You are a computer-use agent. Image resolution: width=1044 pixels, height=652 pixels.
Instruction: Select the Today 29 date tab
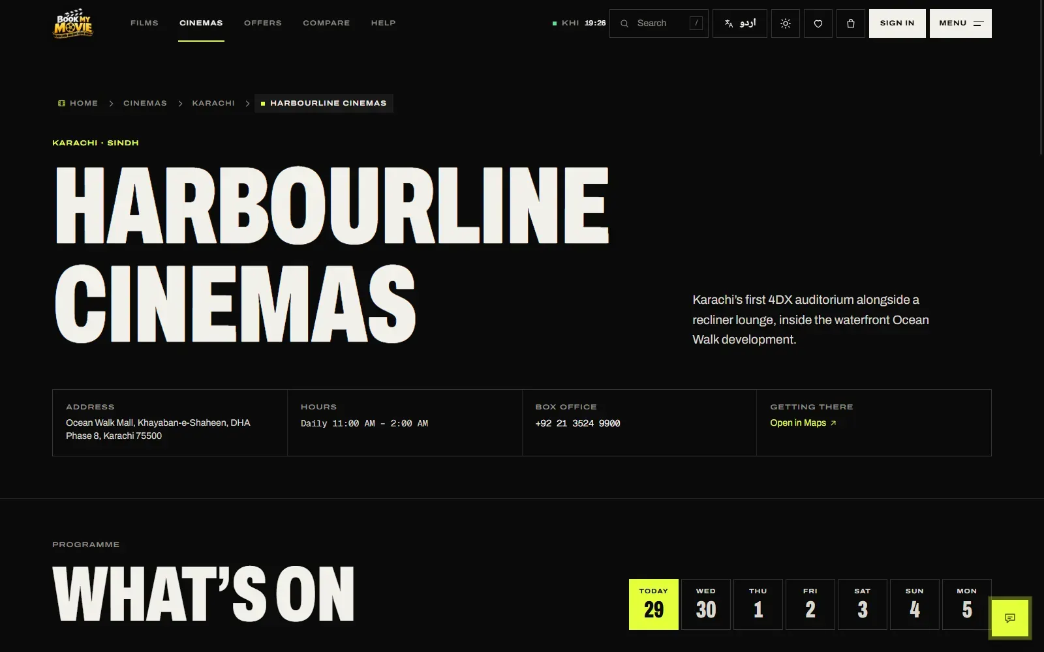click(x=654, y=604)
